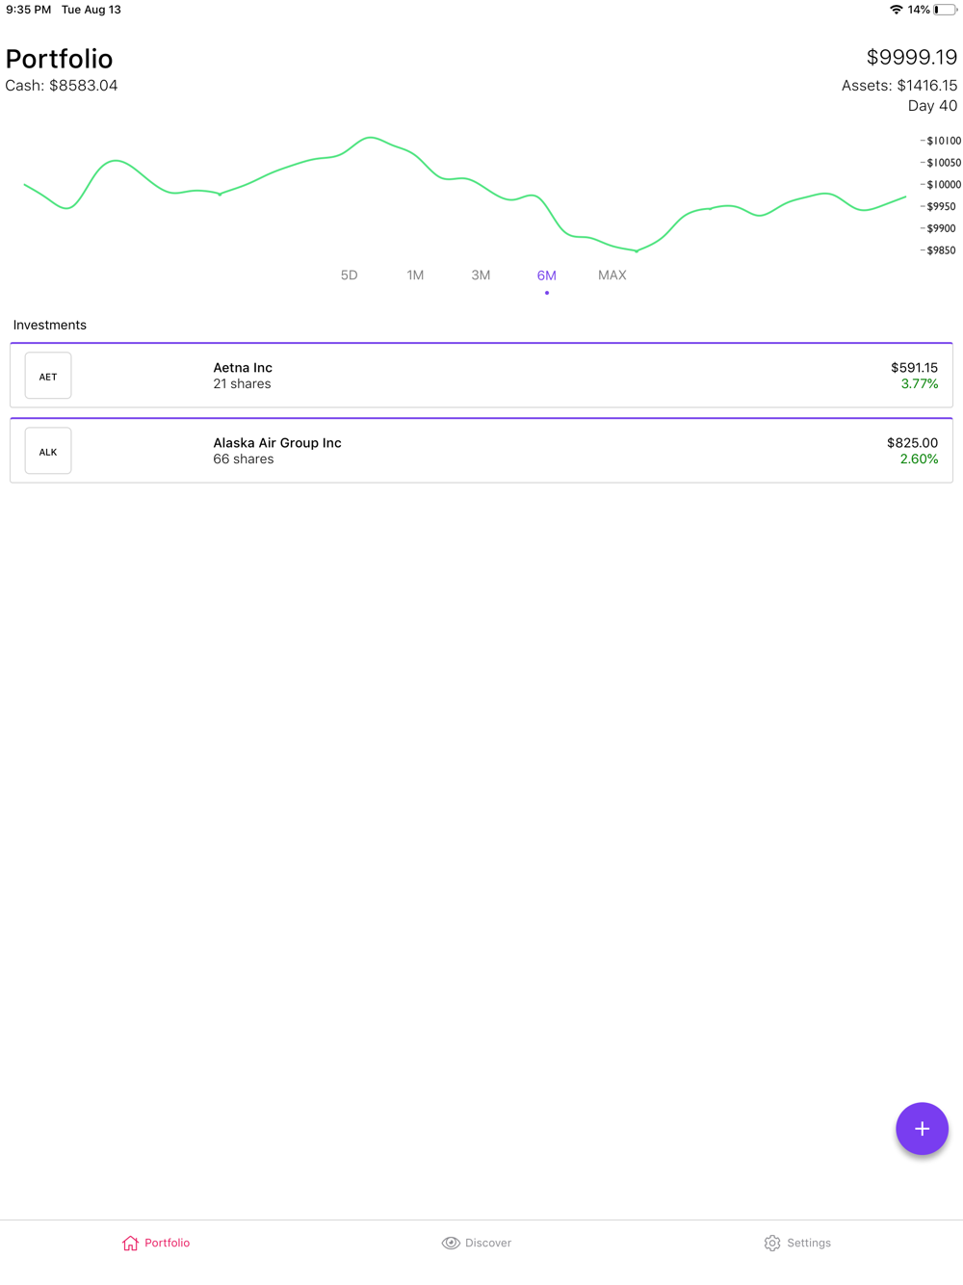
Task: Choose the 3M time range
Action: coord(481,275)
